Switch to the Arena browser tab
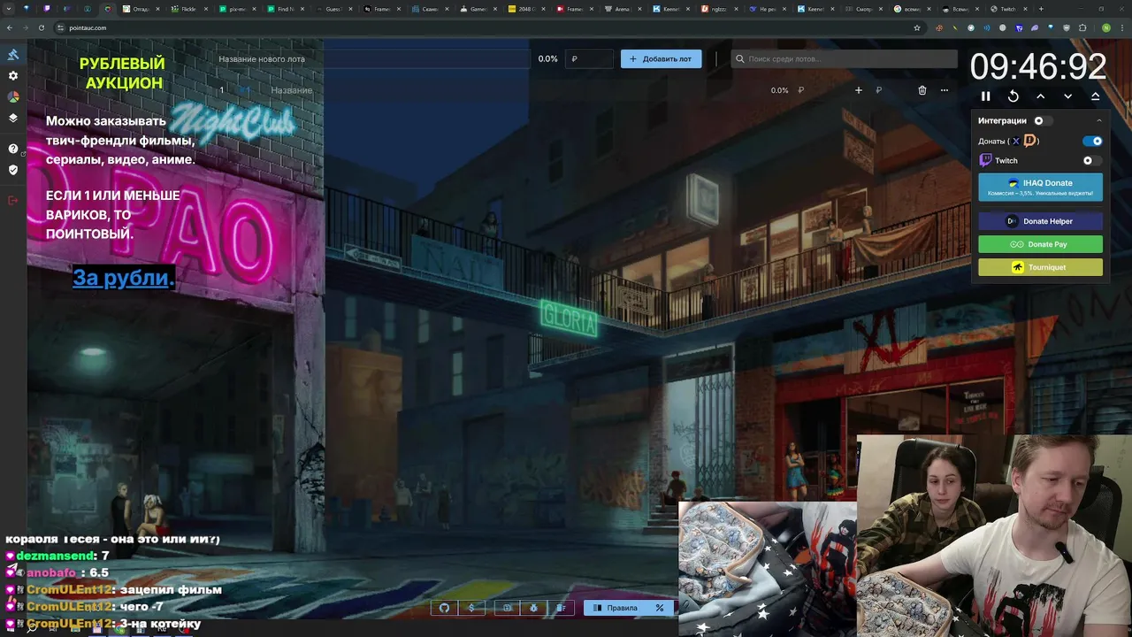The height and width of the screenshot is (637, 1132). coord(622,9)
